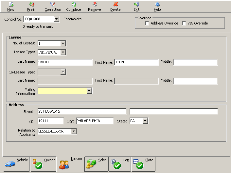Screen dimensions: 231x173
Task: Click the Complete toolbar icon
Action: pos(74,4)
